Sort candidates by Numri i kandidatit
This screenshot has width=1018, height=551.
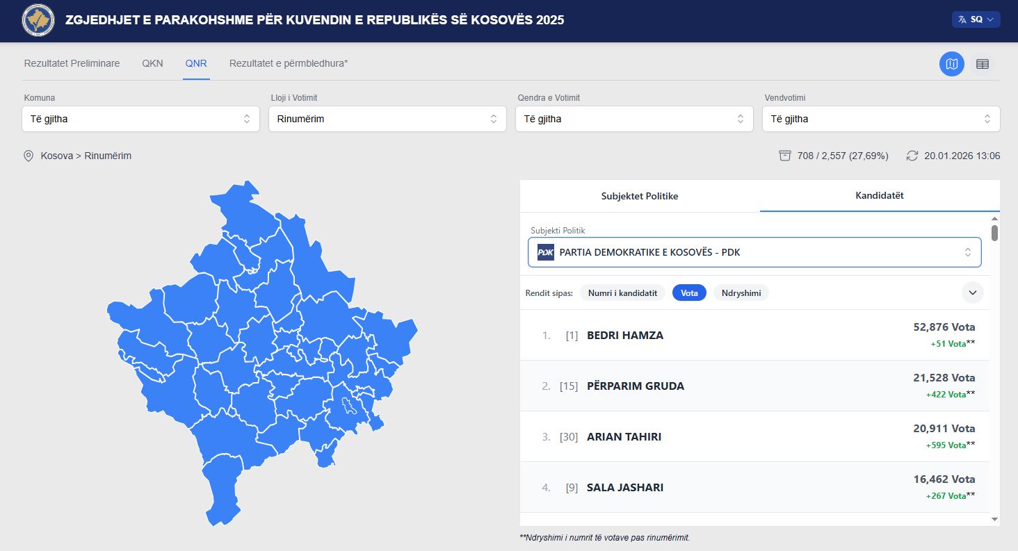tap(622, 293)
